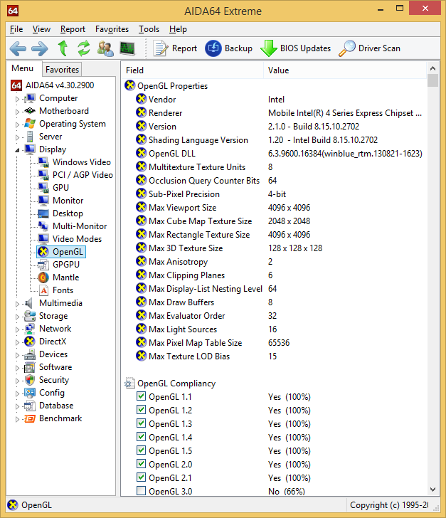Click the green refresh arrows icon
Viewport: 446px width, 518px height.
[x=84, y=48]
